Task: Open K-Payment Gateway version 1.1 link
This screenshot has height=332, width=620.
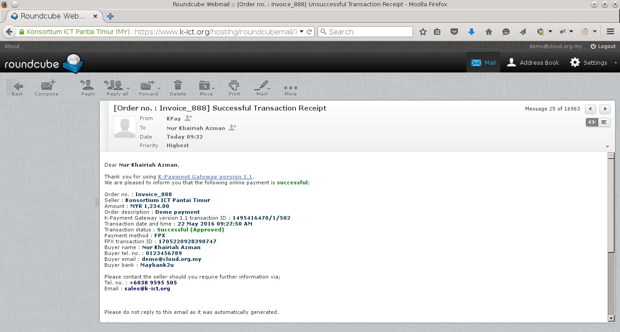Action: pos(205,177)
